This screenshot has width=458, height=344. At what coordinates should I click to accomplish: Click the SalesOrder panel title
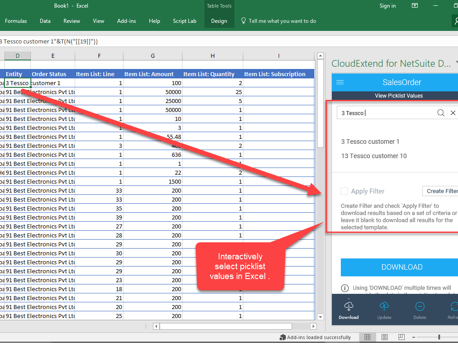point(402,82)
